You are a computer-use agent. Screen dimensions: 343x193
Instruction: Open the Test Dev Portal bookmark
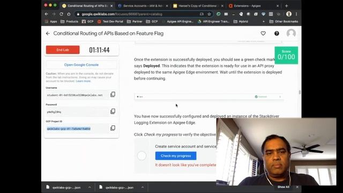[x=110, y=21]
